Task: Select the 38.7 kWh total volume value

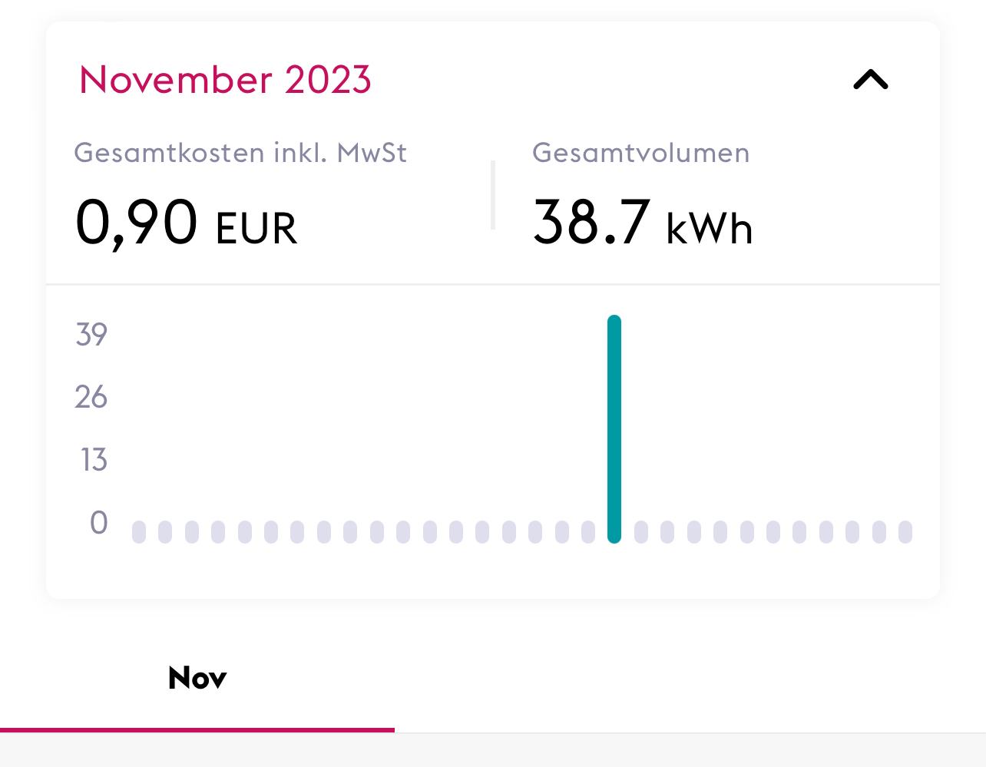Action: (x=643, y=223)
